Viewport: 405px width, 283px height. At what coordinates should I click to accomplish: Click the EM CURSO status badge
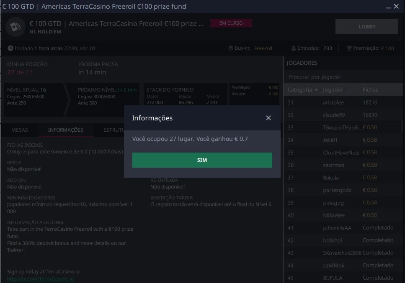pos(231,23)
